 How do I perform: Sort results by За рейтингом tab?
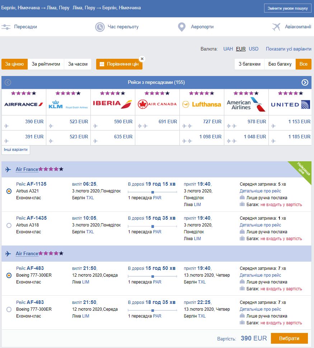click(x=46, y=64)
